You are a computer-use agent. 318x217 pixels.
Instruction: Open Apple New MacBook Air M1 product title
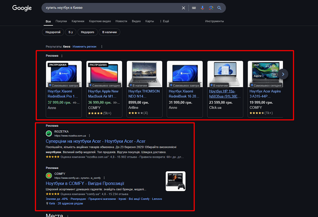pyautogui.click(x=103, y=94)
